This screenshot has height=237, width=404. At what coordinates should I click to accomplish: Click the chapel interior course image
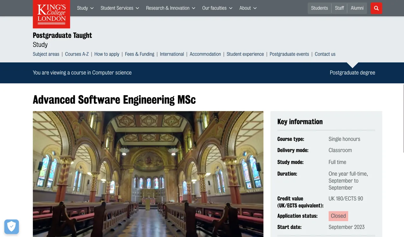[148, 174]
